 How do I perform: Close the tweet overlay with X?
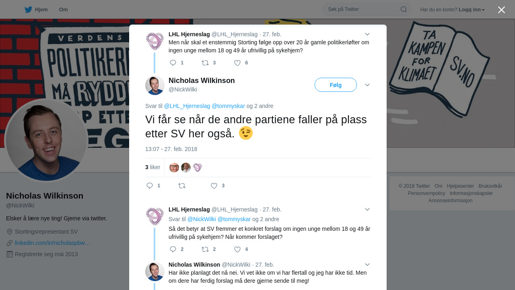click(501, 10)
